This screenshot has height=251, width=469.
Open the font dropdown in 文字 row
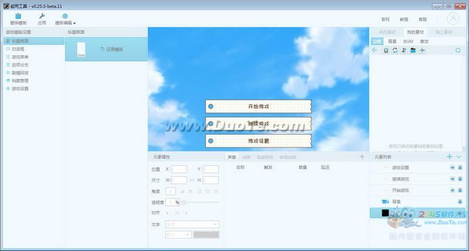[x=192, y=224]
